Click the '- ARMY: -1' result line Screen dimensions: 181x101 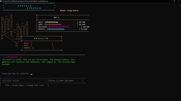[27, 46]
